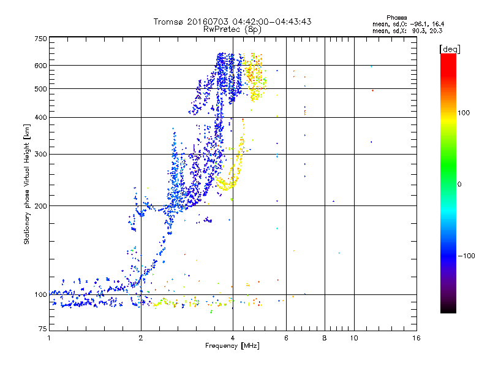Screen dimensions: 490x368
Task: Click the y-axis tick label '200'
Action: 40,206
